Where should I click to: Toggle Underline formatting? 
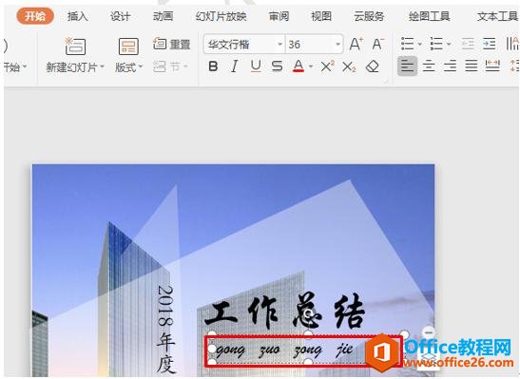[x=256, y=66]
